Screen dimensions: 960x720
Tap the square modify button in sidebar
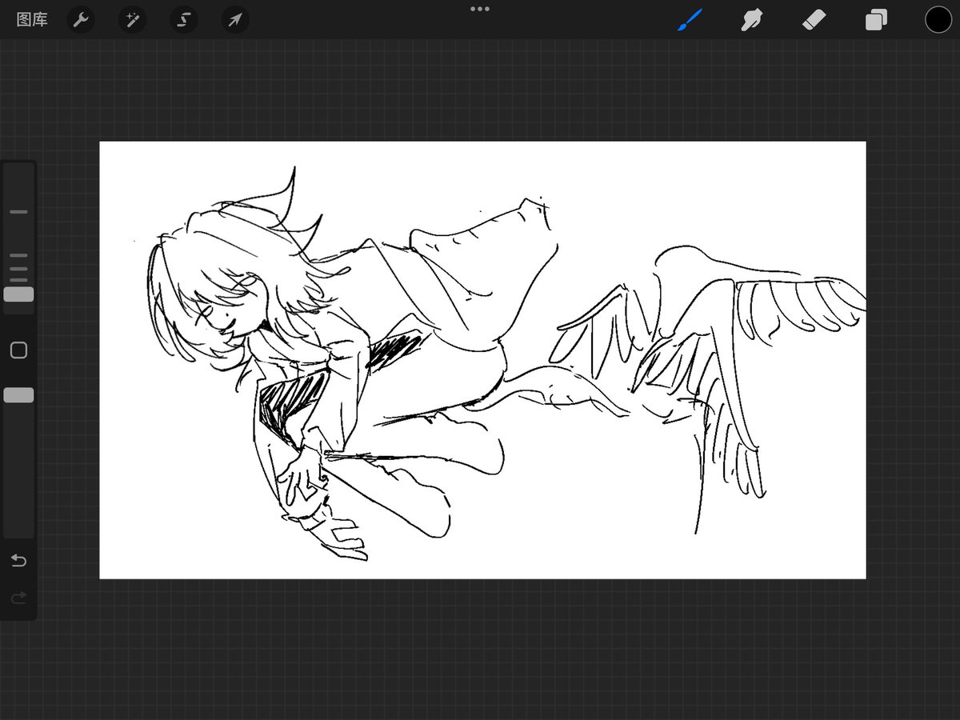click(18, 350)
